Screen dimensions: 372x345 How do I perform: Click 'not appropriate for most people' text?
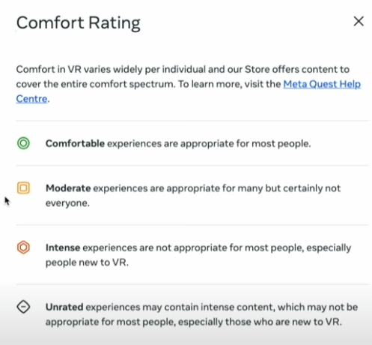[x=230, y=247]
